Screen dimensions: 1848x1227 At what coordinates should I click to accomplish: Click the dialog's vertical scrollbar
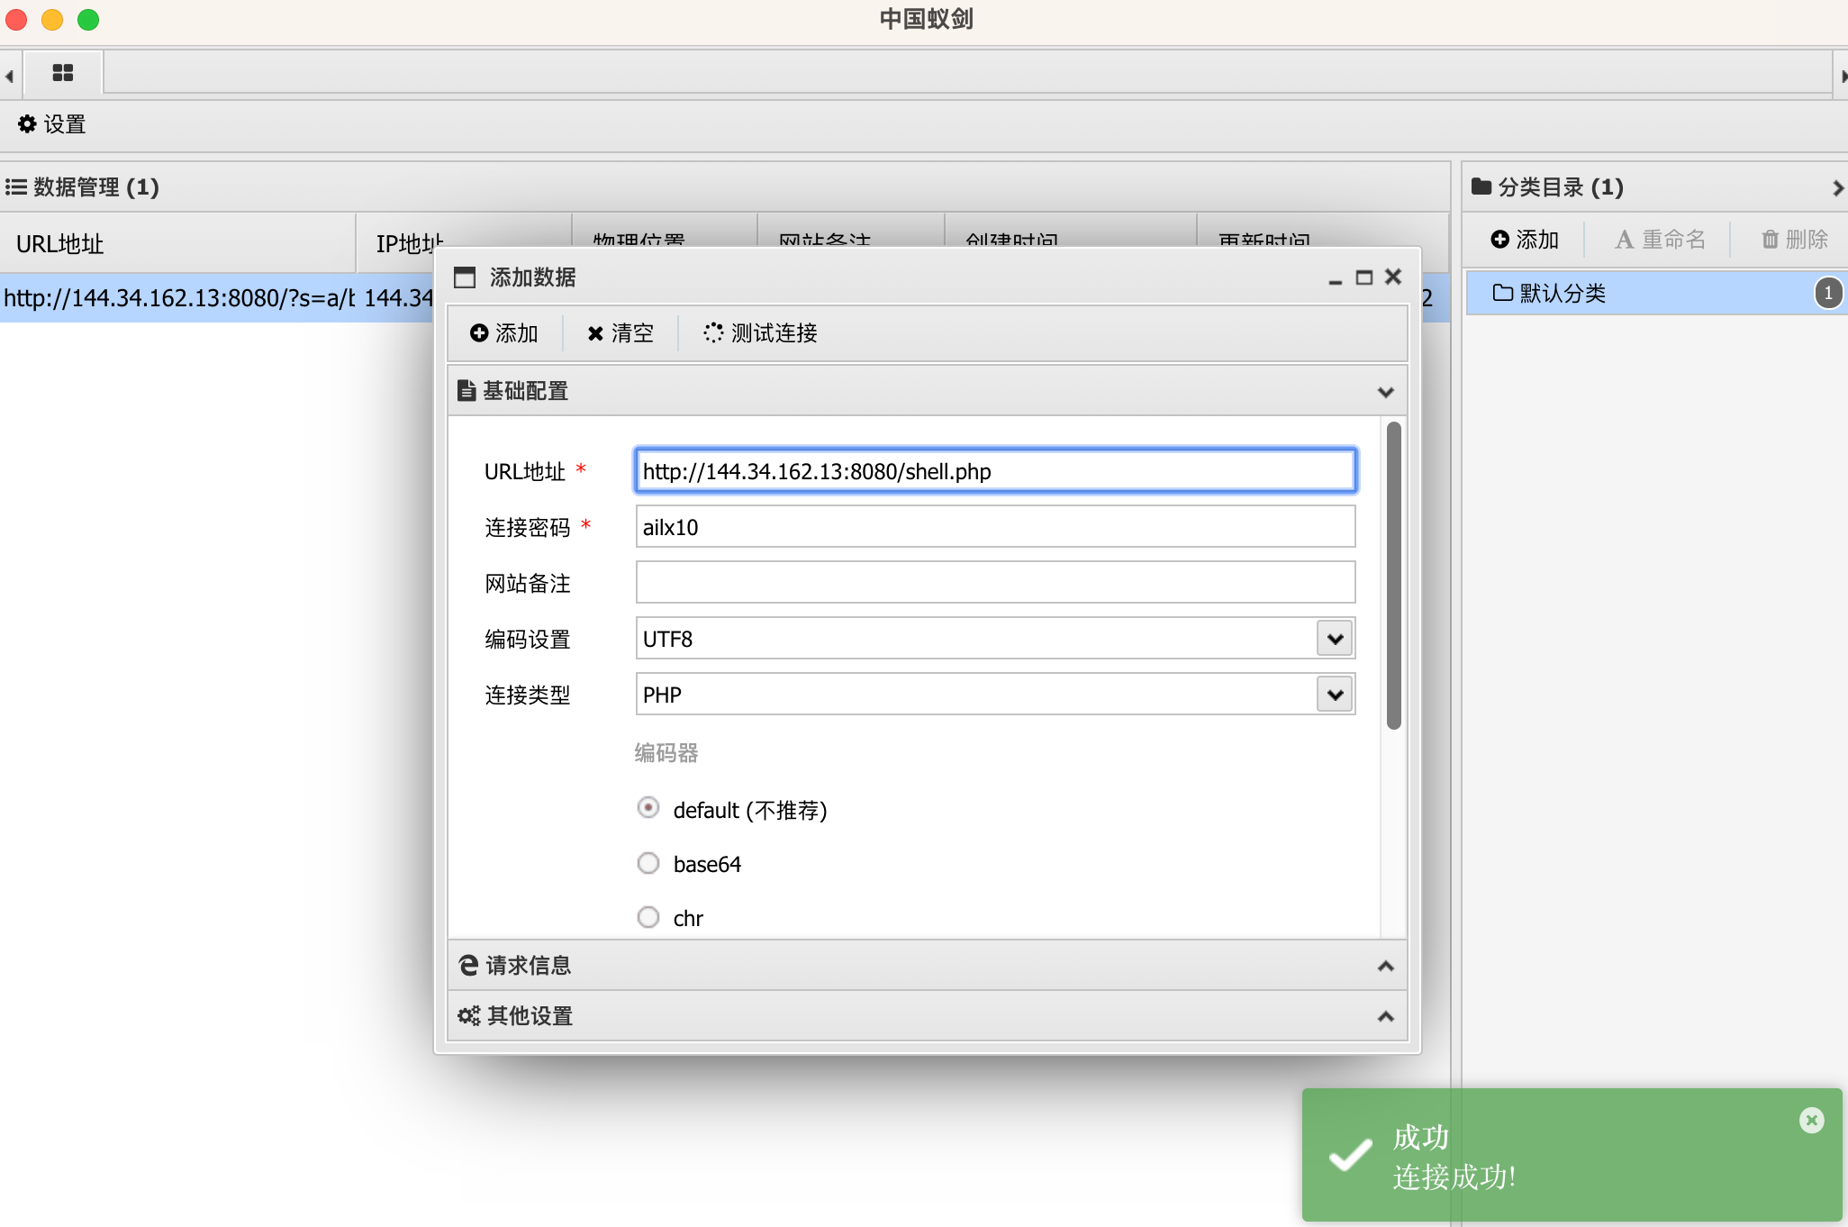pos(1393,577)
